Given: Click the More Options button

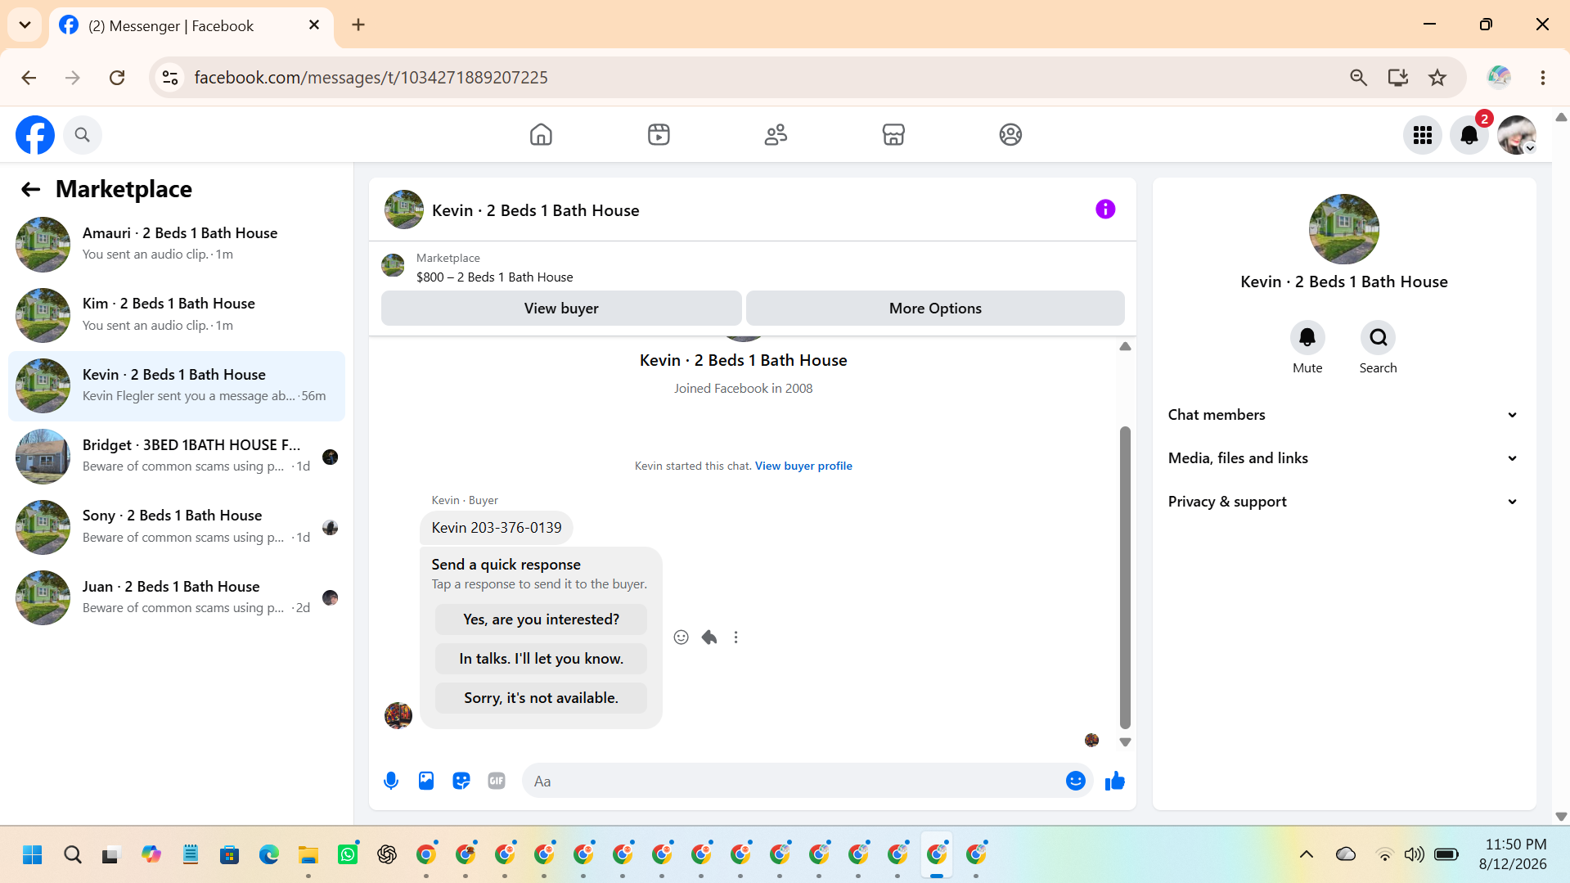Looking at the screenshot, I should coord(935,309).
